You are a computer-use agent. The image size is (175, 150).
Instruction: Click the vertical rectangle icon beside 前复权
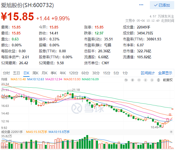click(x=159, y=80)
